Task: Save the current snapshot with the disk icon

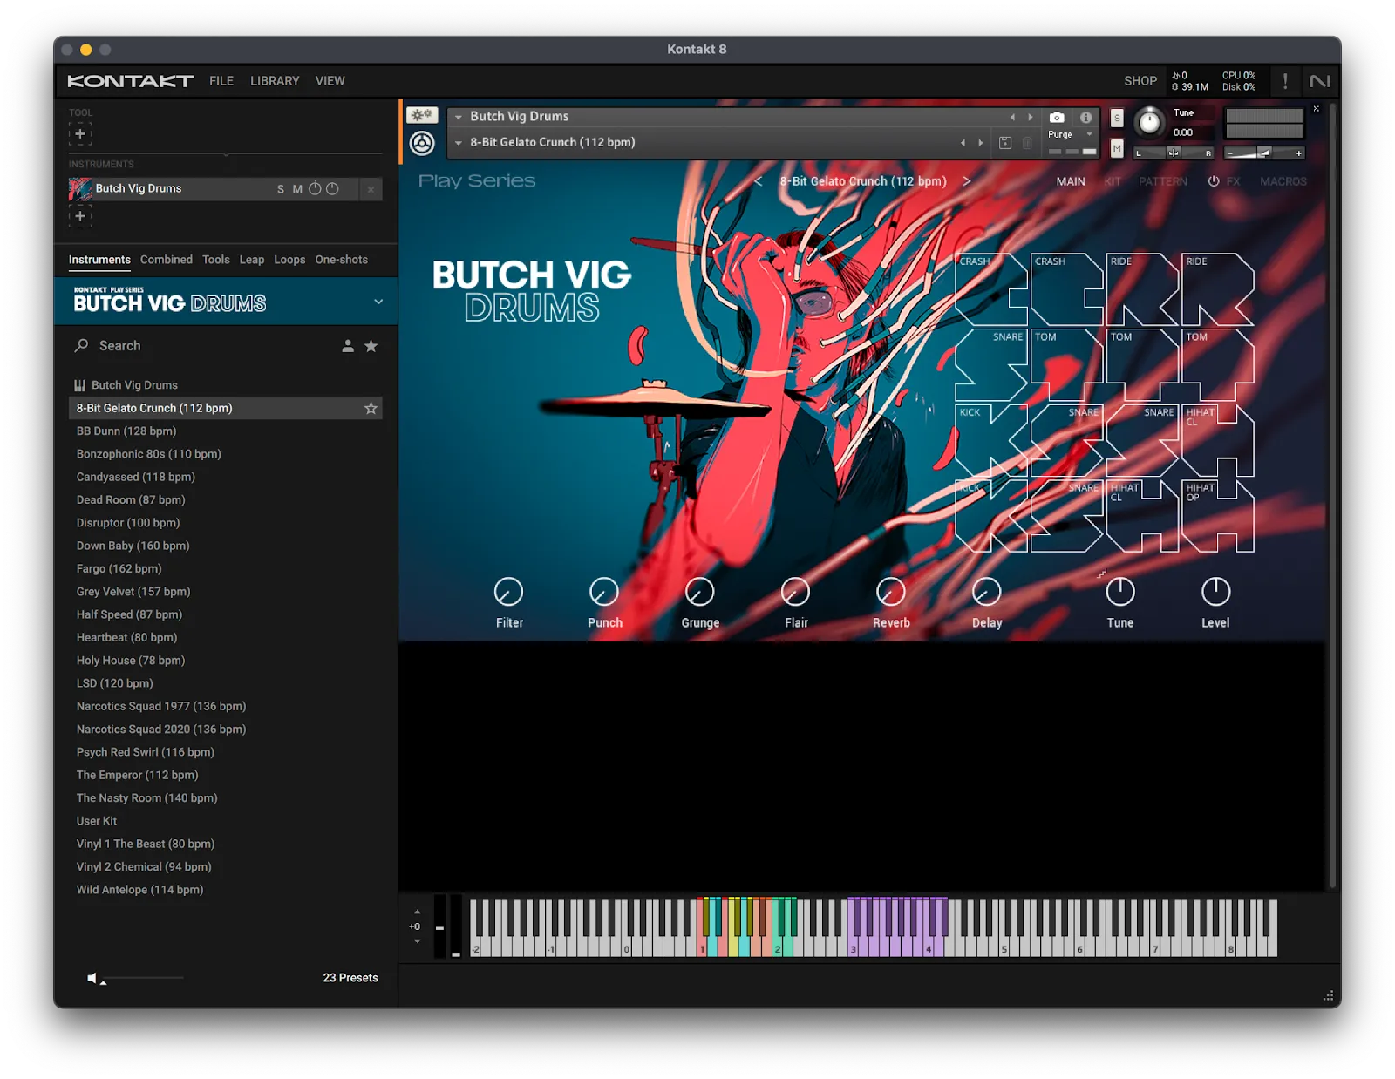Action: click(x=1004, y=143)
